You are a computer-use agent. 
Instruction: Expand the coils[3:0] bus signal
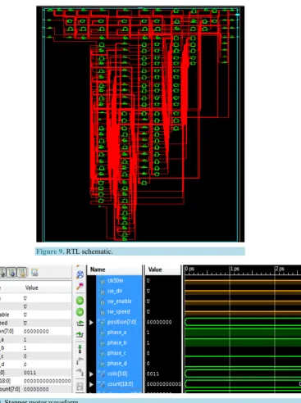tap(91, 374)
